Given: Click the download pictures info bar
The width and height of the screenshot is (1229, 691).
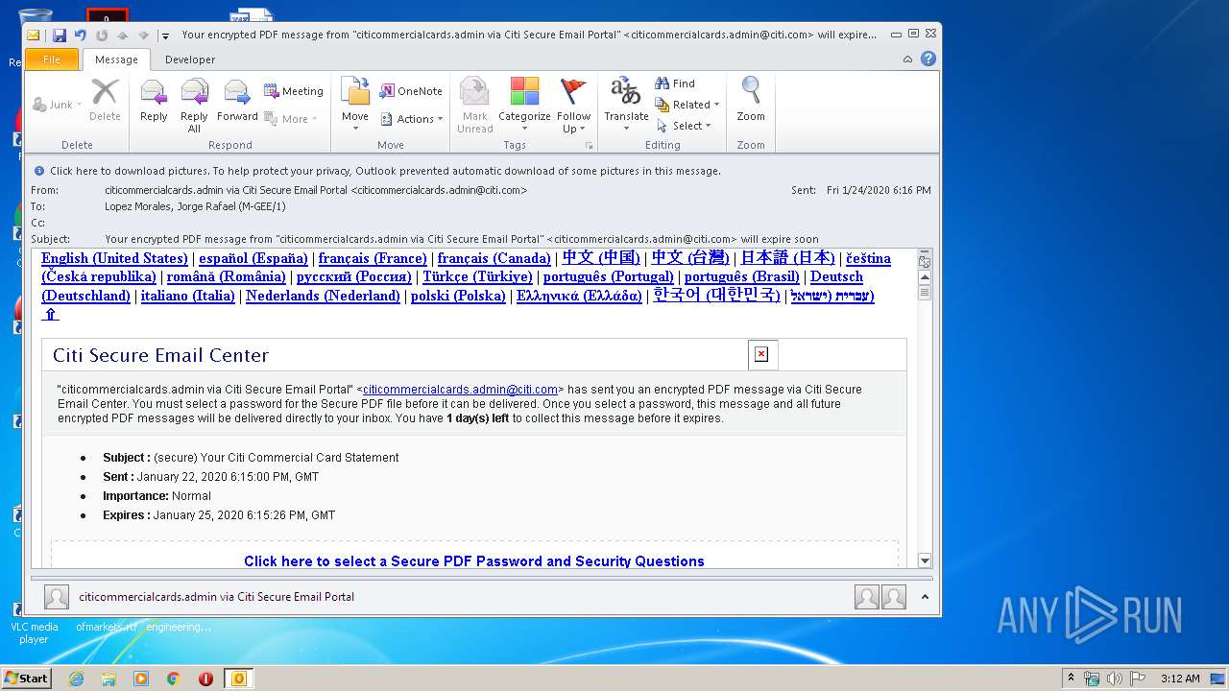Looking at the screenshot, I should [x=482, y=171].
